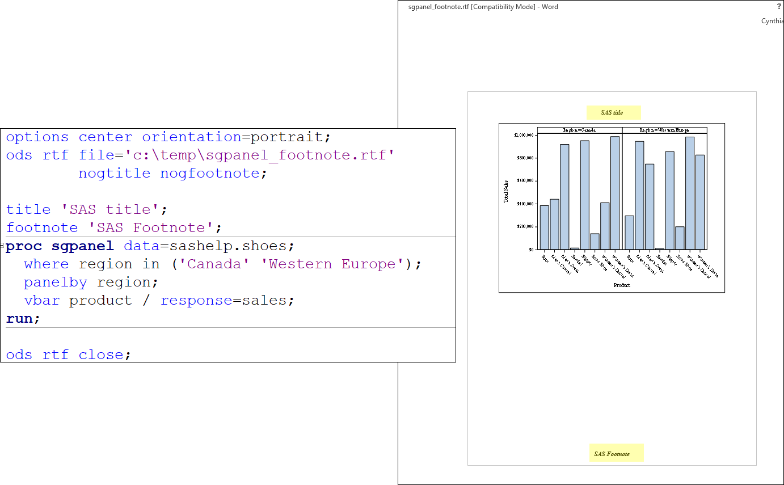Click the panelby region statement
Screen dimensions: 784x485
tap(91, 282)
